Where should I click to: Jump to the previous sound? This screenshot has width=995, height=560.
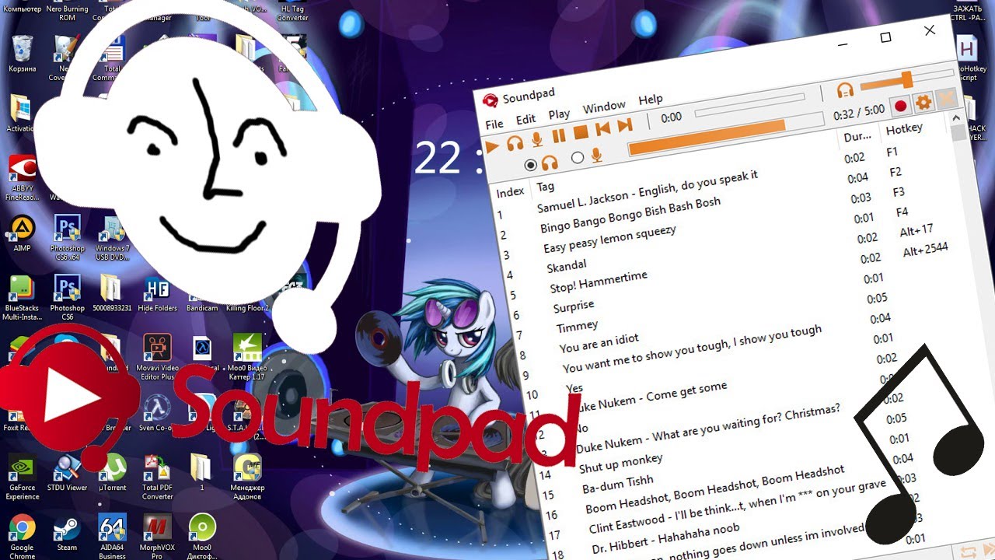[x=602, y=129]
